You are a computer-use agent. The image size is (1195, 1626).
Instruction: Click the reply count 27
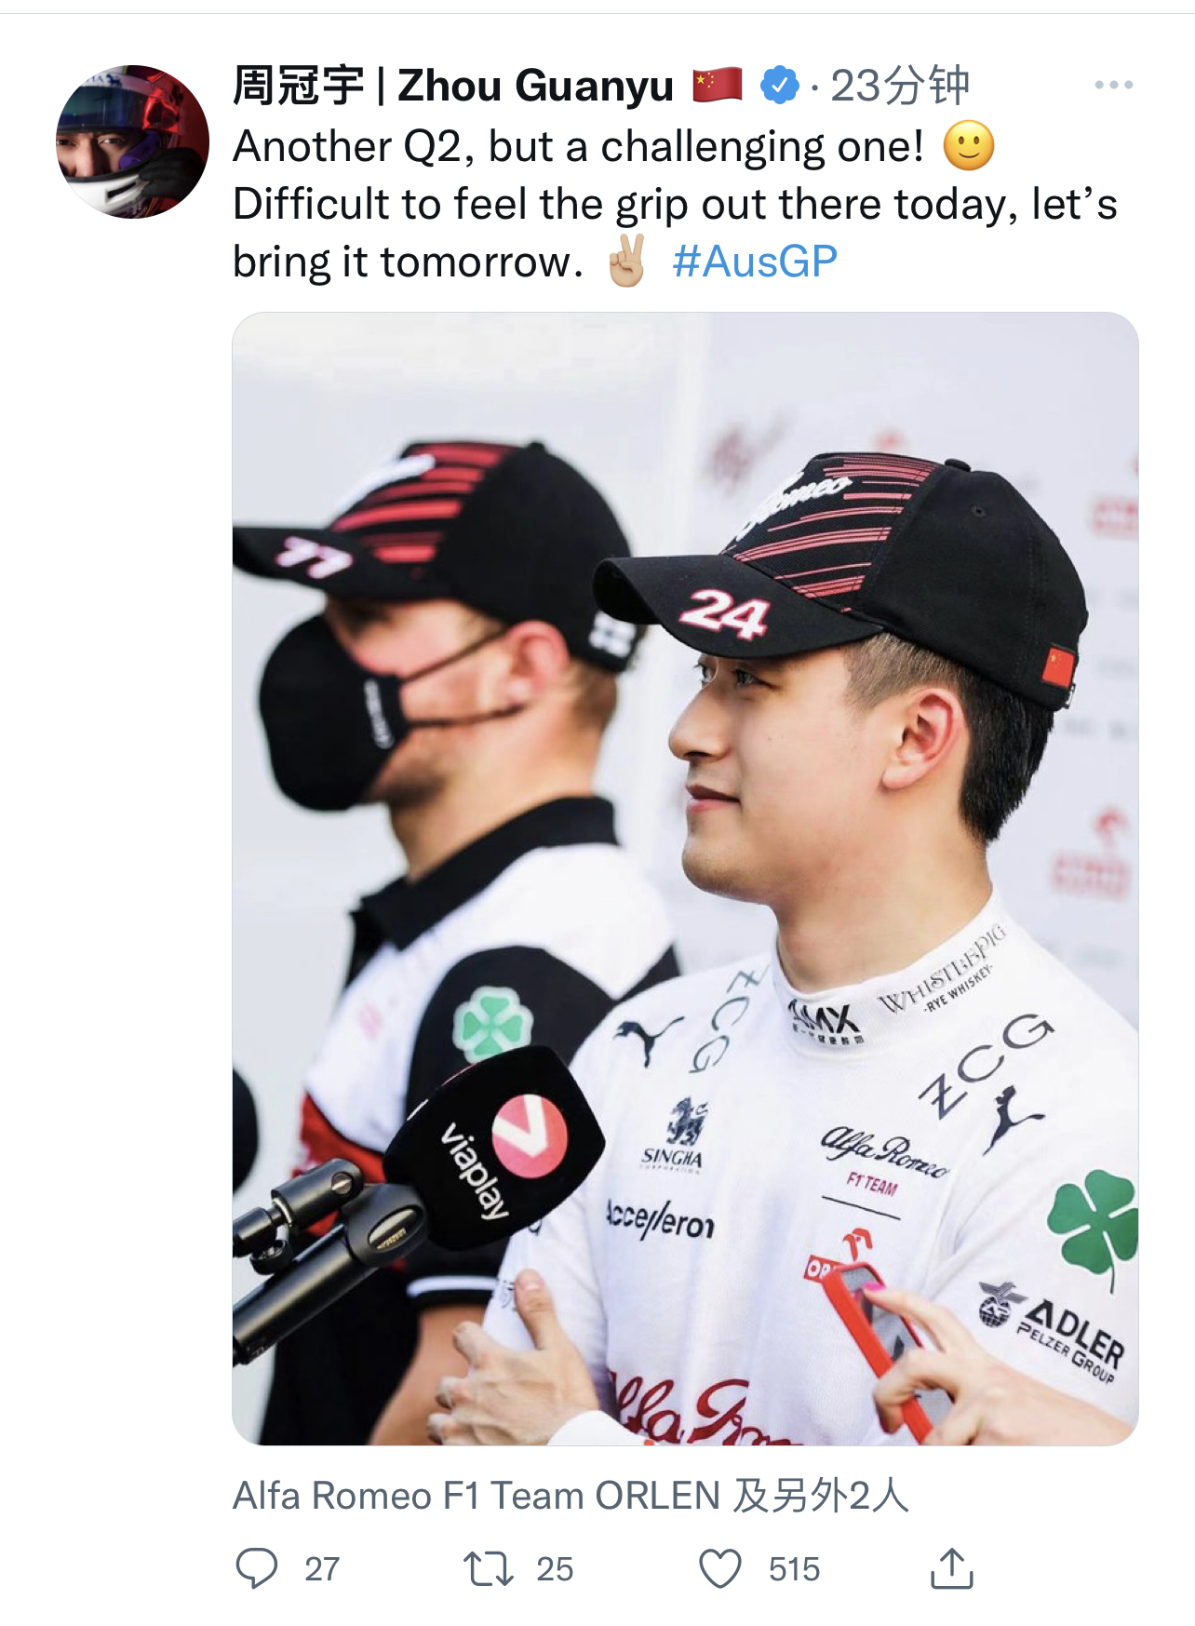click(322, 1569)
